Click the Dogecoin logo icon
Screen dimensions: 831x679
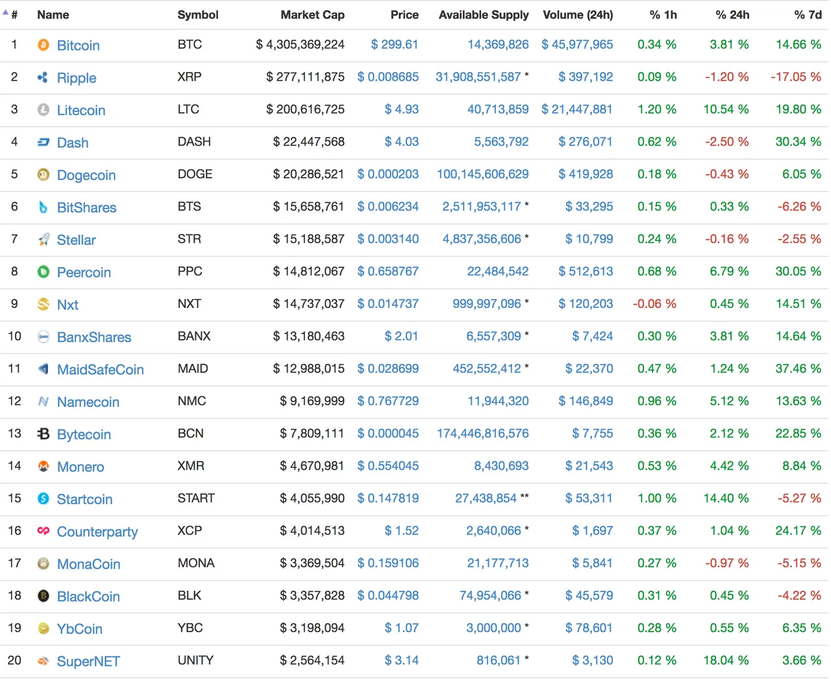(x=43, y=175)
